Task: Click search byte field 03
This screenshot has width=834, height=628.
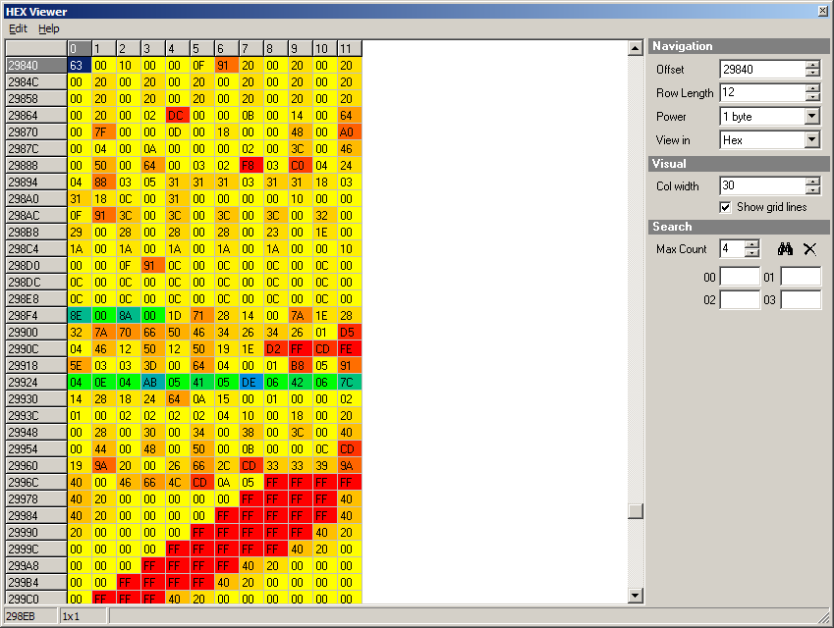Action: click(801, 299)
